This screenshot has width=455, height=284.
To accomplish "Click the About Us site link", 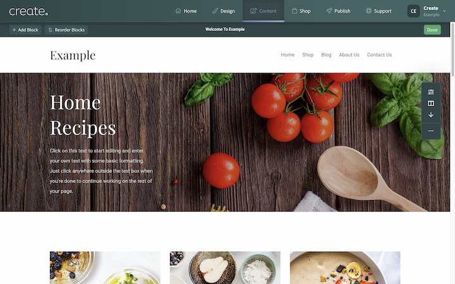I will 349,55.
